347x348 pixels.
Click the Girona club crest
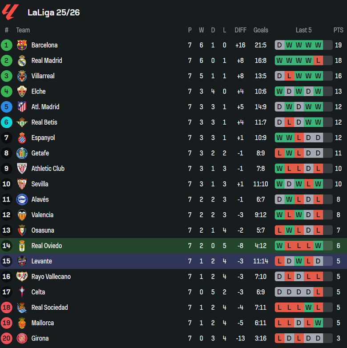pyautogui.click(x=22, y=338)
